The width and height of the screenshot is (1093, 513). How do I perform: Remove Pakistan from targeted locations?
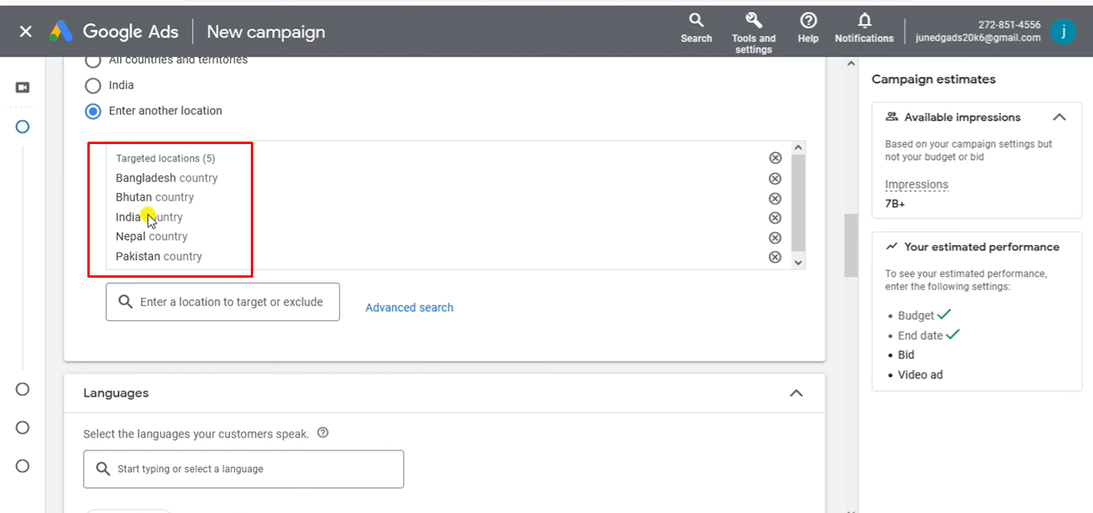tap(775, 257)
